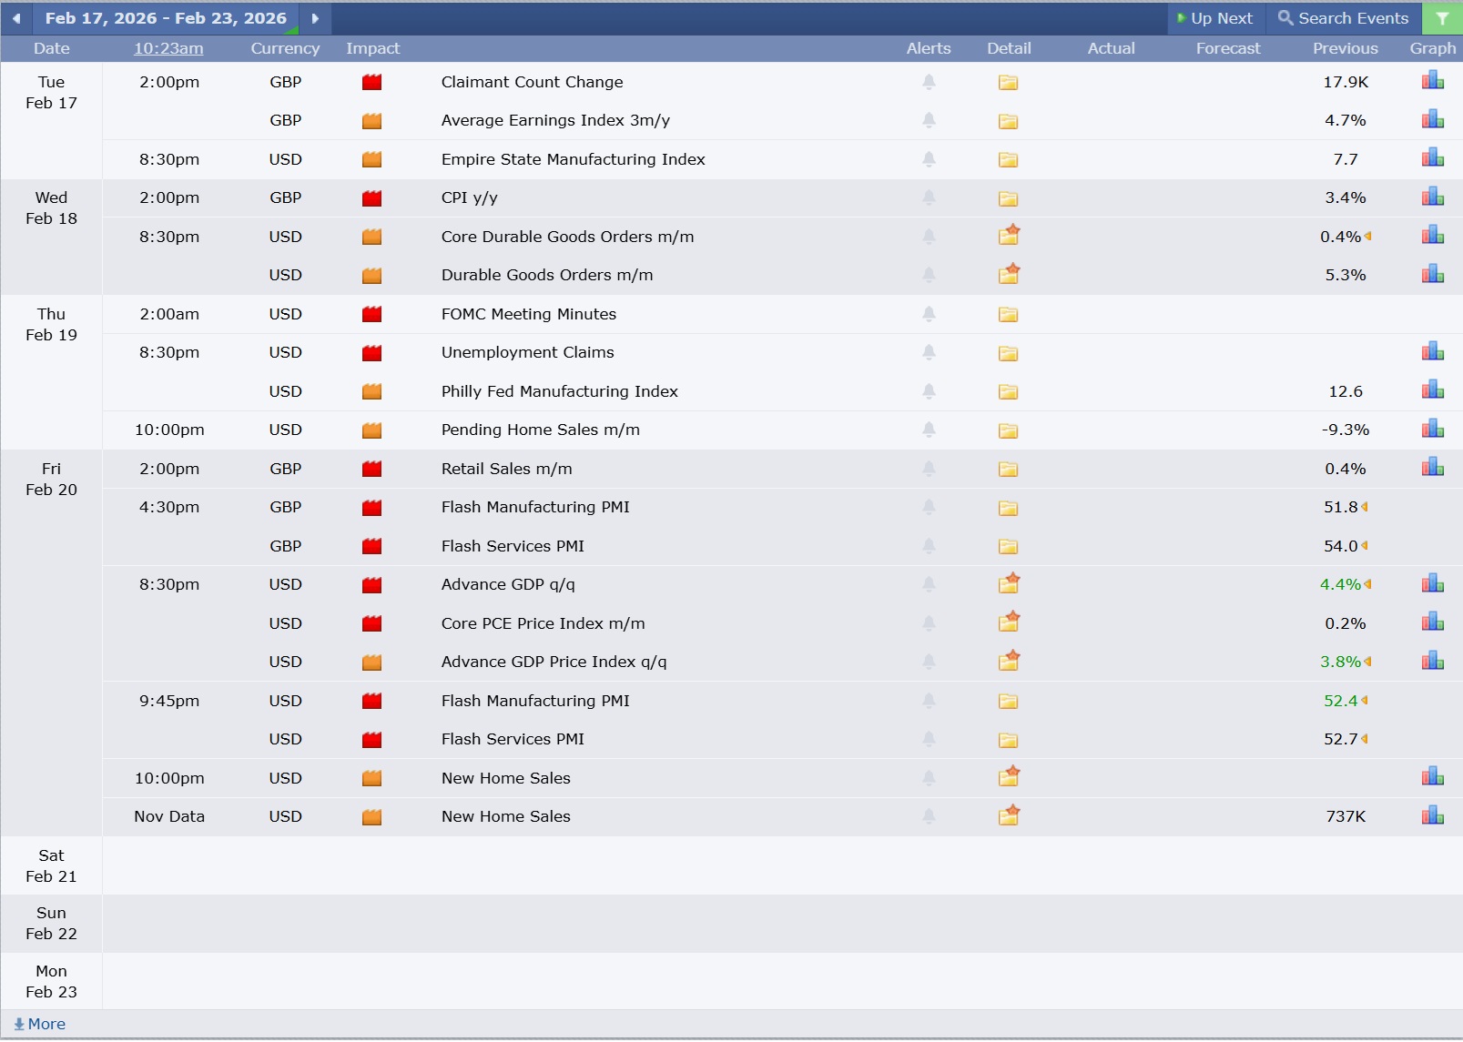Screen dimensions: 1463x1042
Task: Click orange impact icon for Empire State Manufacturing
Action: pos(371,160)
